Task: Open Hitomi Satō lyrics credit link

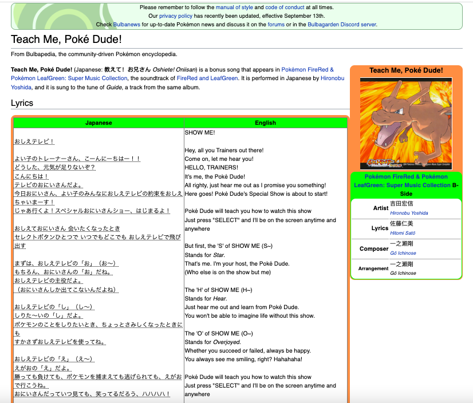Action: pyautogui.click(x=403, y=233)
